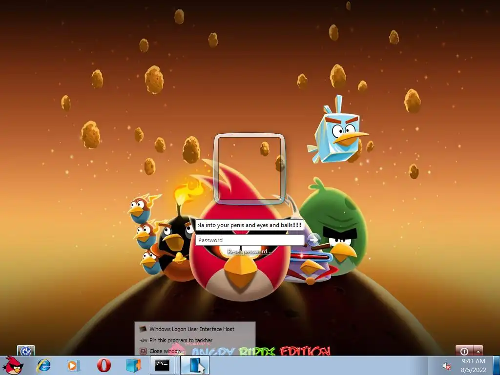Click the user account picture frame
Image resolution: width=500 pixels, height=375 pixels.
250,168
